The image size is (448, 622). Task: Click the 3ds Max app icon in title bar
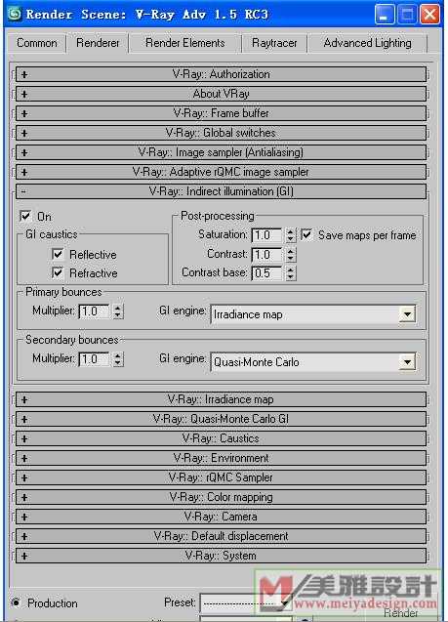14,14
